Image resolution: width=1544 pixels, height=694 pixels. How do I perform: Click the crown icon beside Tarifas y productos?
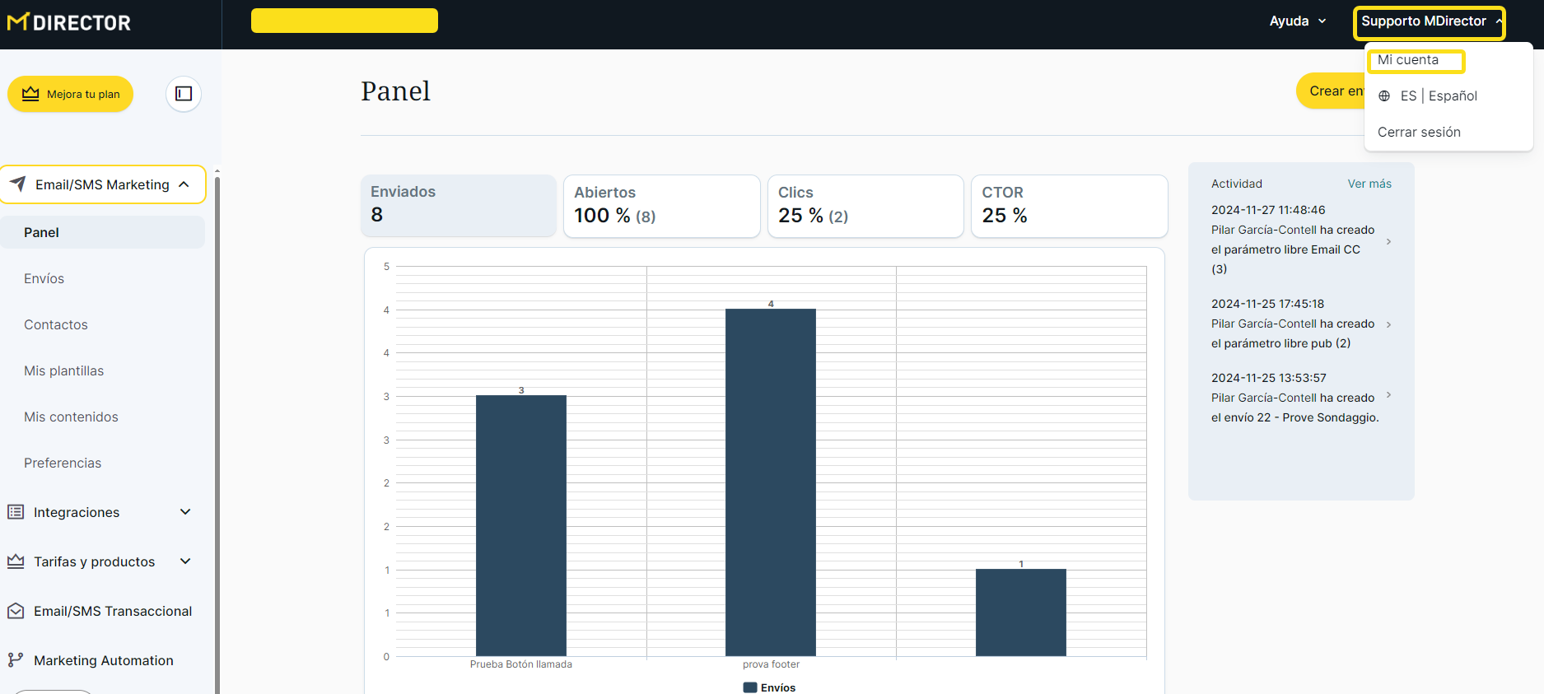[16, 561]
